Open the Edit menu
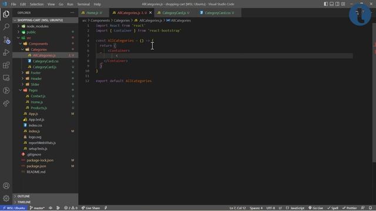 coord(23,4)
